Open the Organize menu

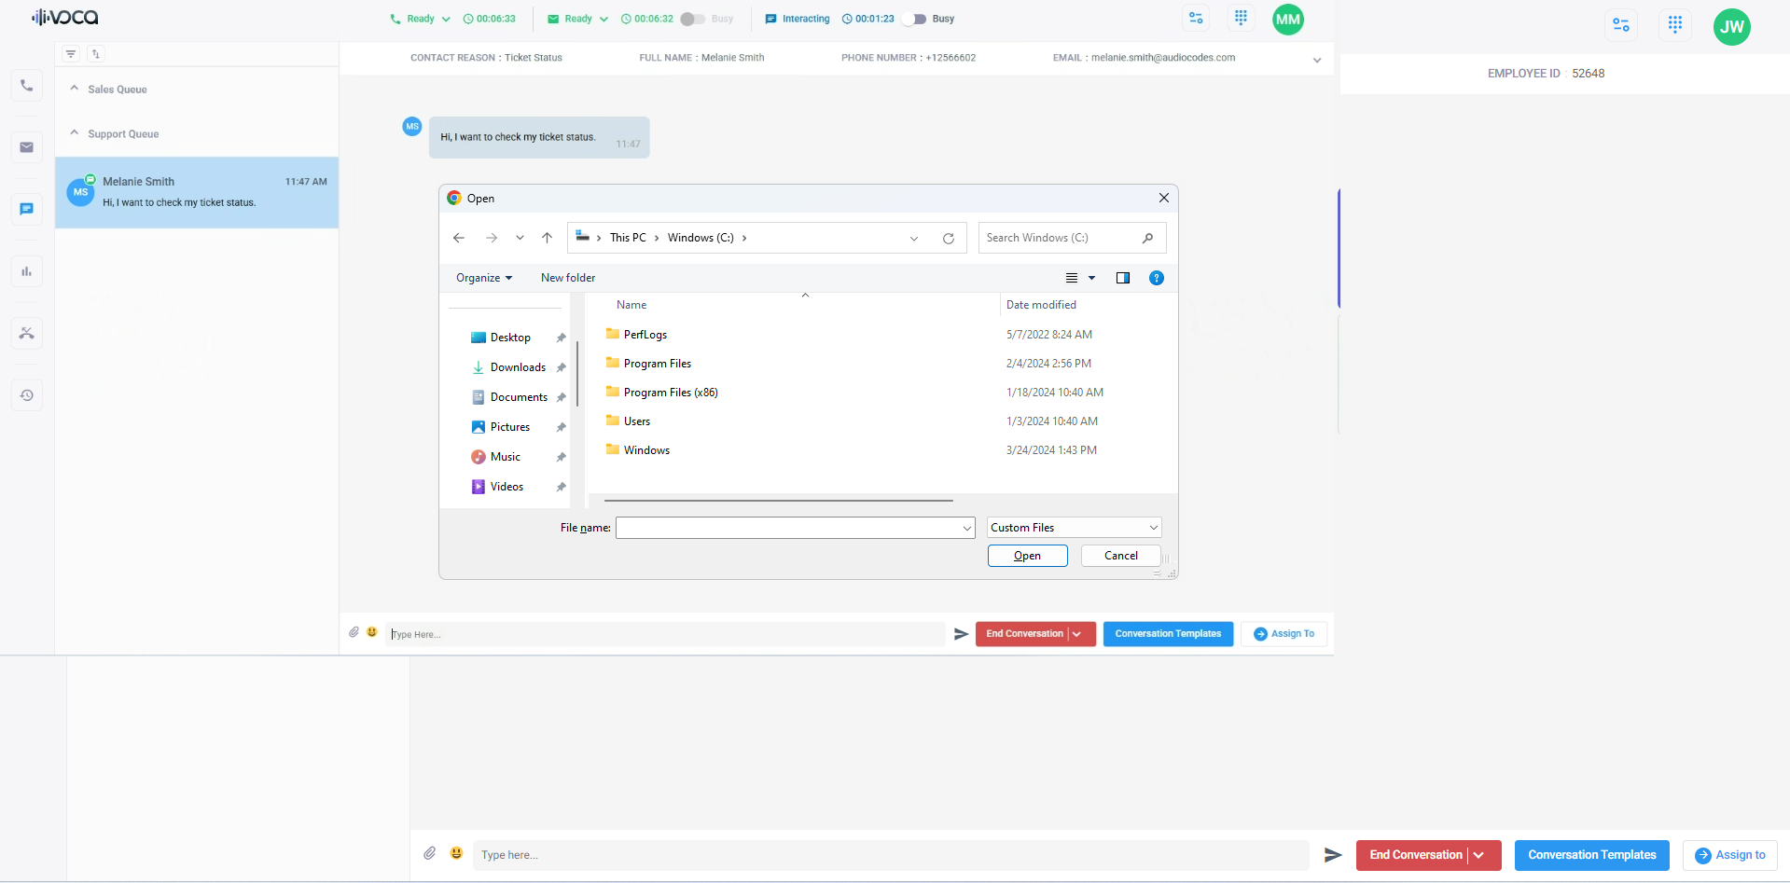[x=484, y=278]
